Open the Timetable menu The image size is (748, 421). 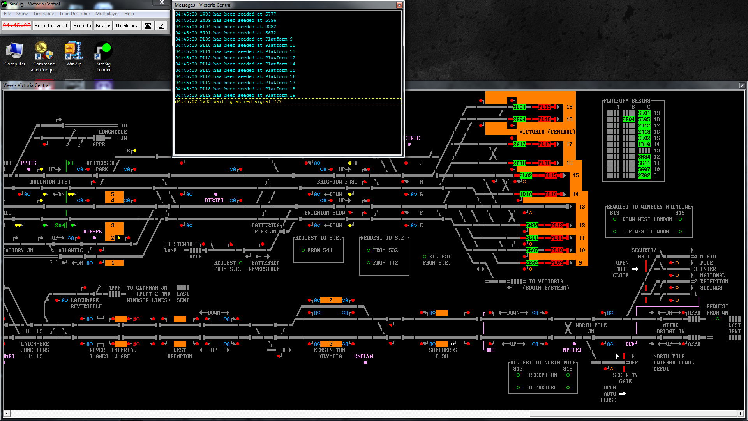44,14
